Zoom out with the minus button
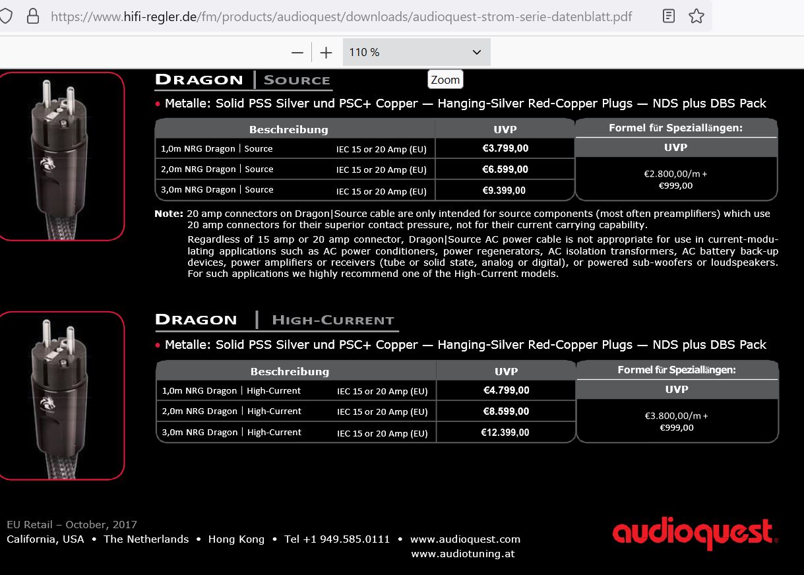The width and height of the screenshot is (804, 575). (x=297, y=52)
